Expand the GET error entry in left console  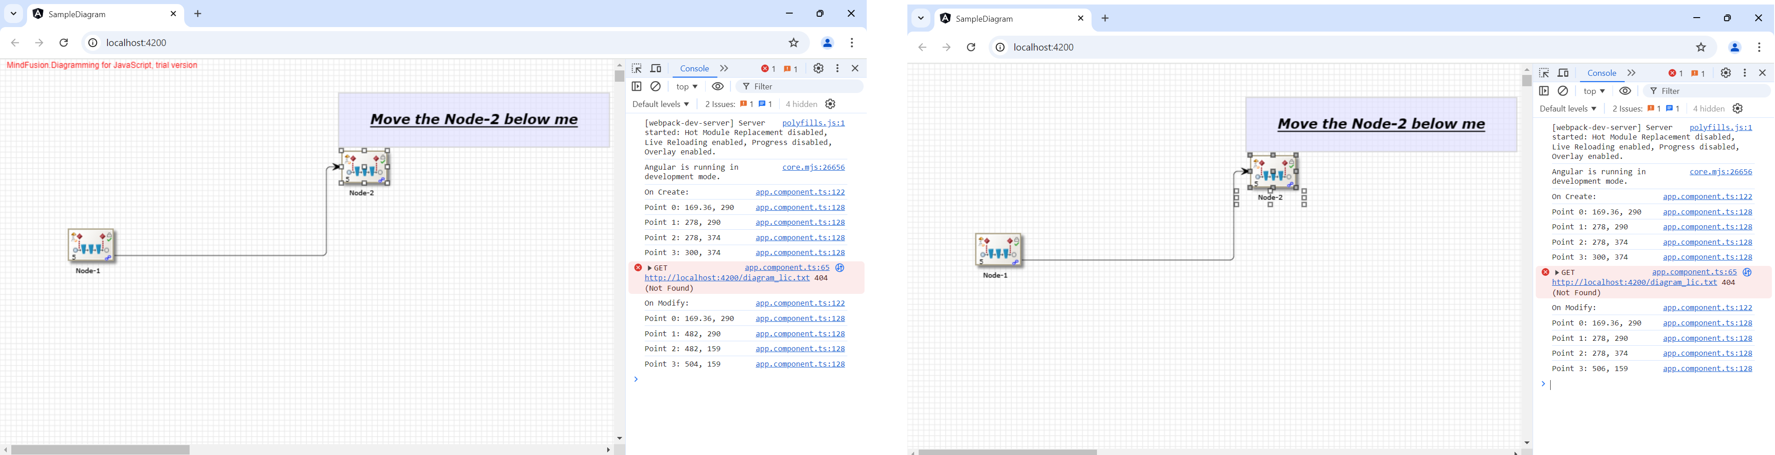650,268
